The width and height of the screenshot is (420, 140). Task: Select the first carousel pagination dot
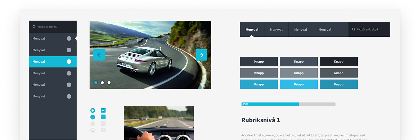pos(96,83)
